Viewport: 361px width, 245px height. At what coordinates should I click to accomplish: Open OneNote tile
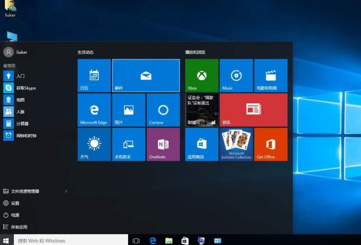click(x=163, y=144)
